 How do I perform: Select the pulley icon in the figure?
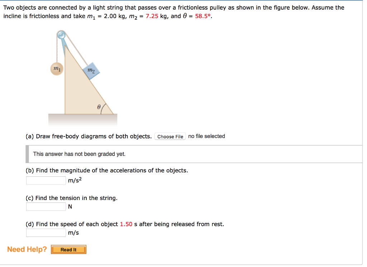click(x=61, y=35)
